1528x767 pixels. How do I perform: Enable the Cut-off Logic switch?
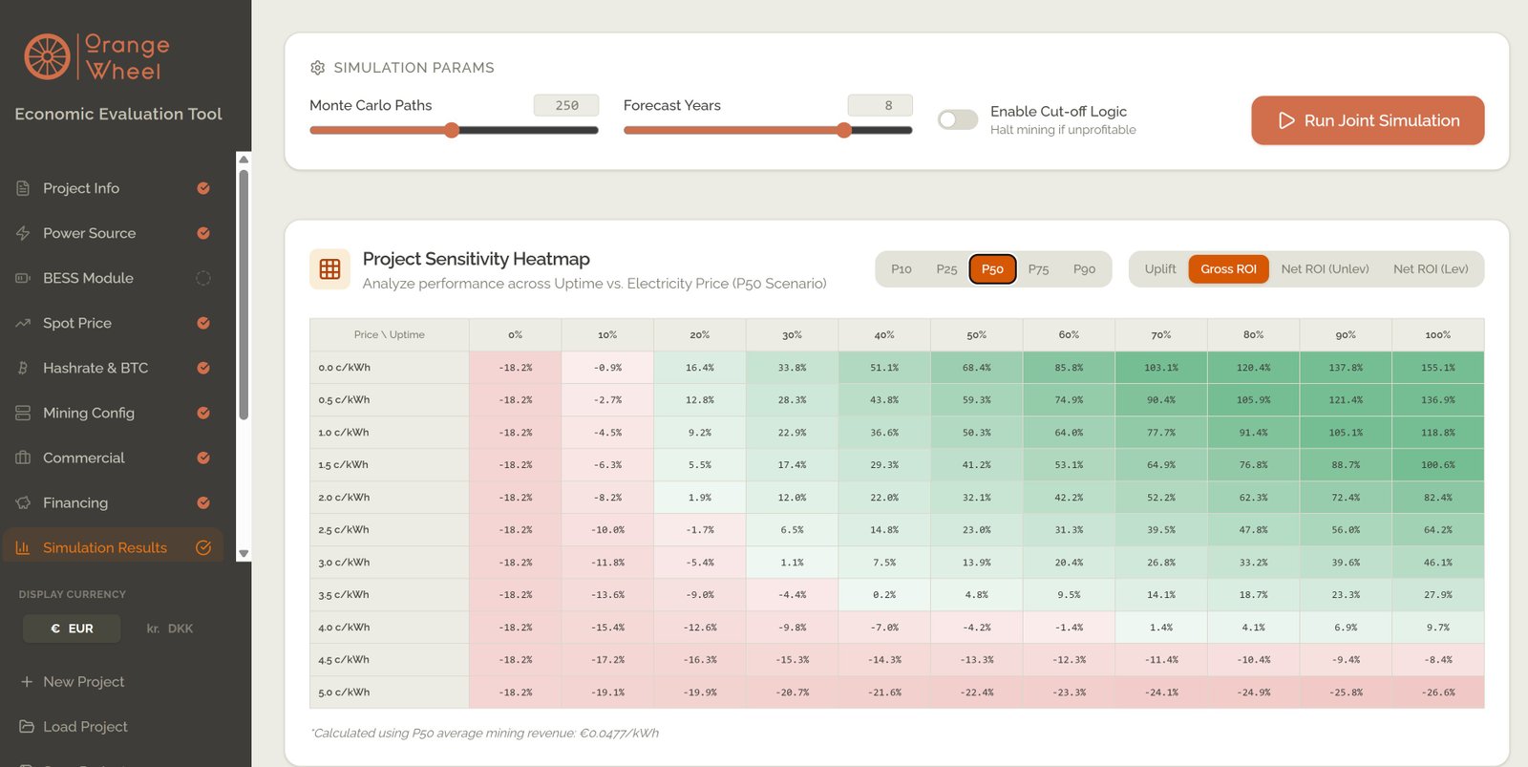click(x=958, y=119)
